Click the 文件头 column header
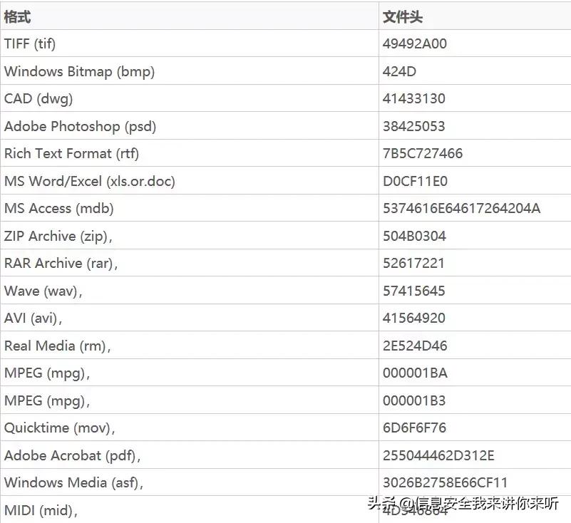 (402, 16)
